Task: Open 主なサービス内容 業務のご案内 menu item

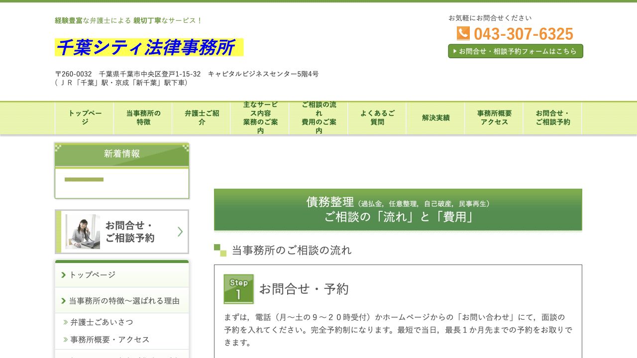Action: (x=260, y=118)
